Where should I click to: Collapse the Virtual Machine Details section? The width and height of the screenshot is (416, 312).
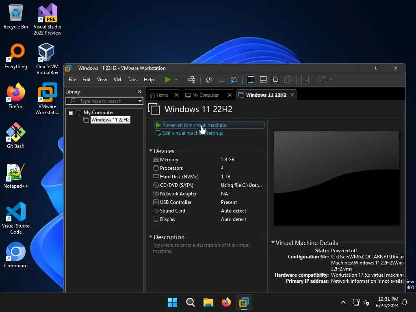pyautogui.click(x=273, y=242)
